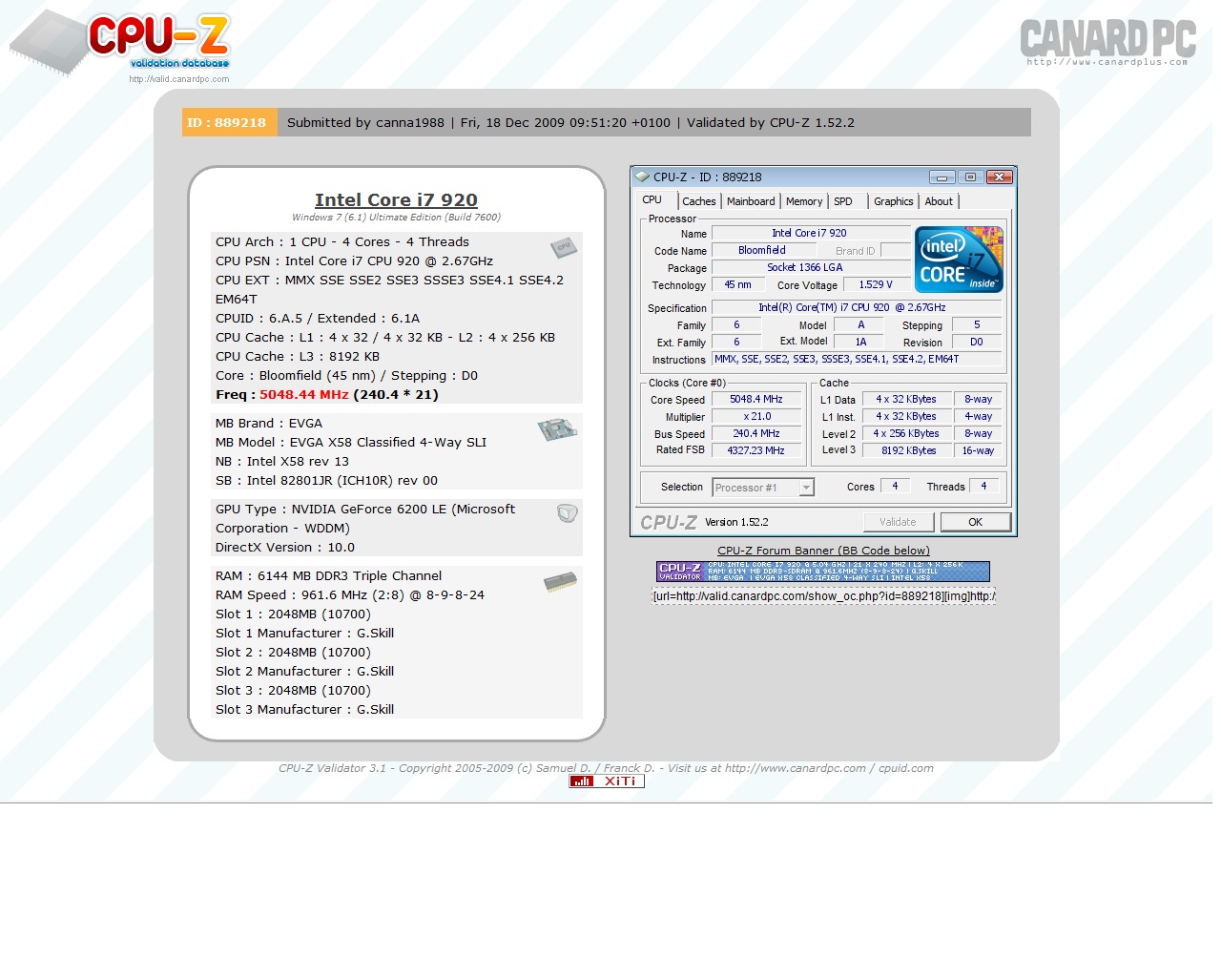Click the Cores count field
Screen dimensions: 1221x979
pyautogui.click(x=895, y=487)
